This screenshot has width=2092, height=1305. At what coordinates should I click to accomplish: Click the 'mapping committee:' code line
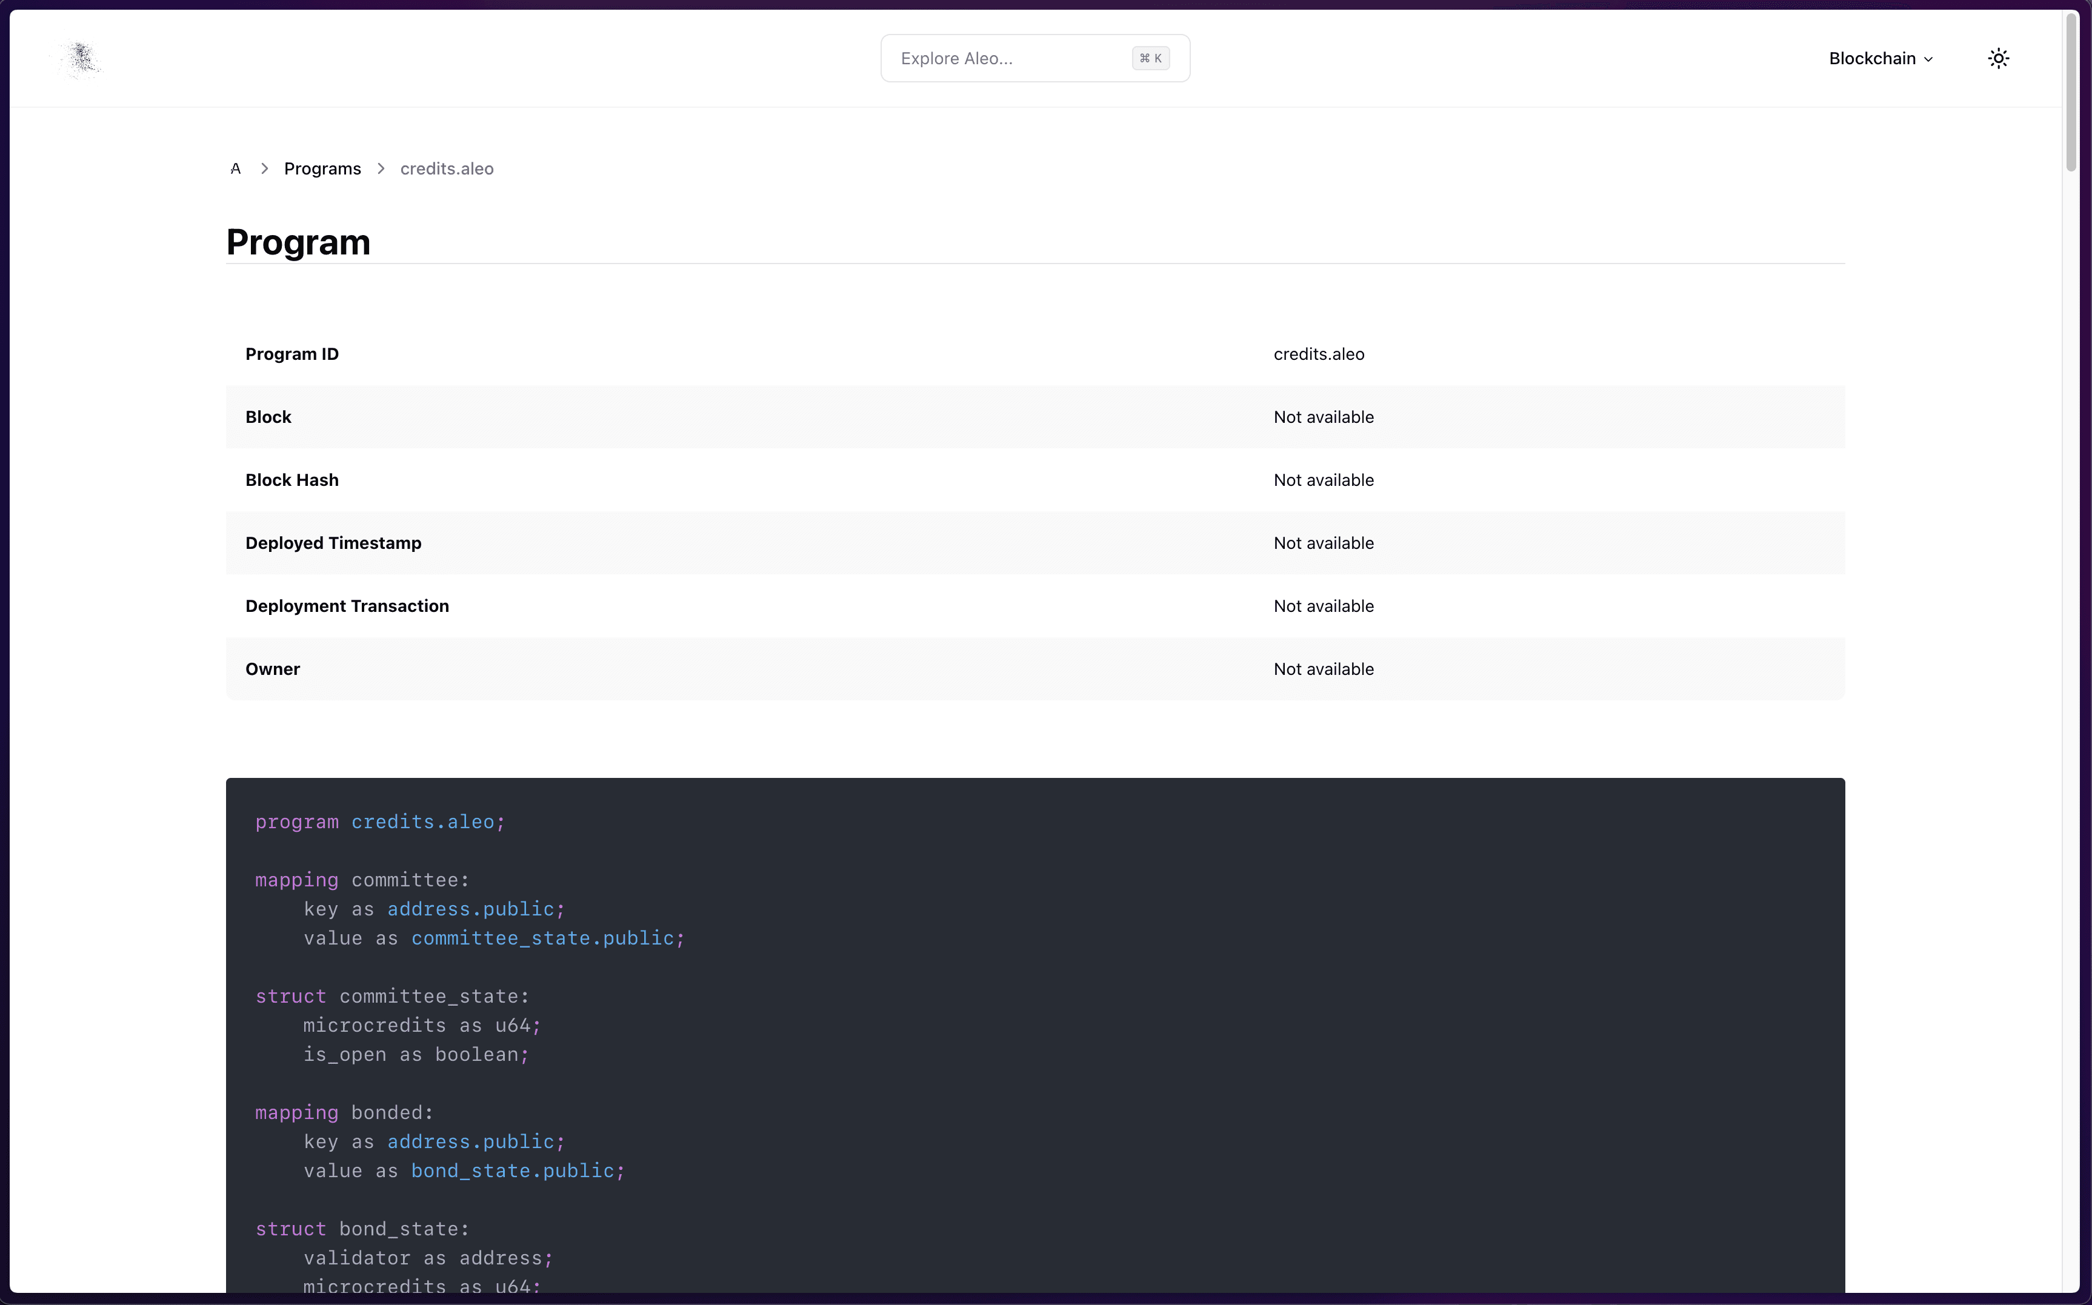362,880
